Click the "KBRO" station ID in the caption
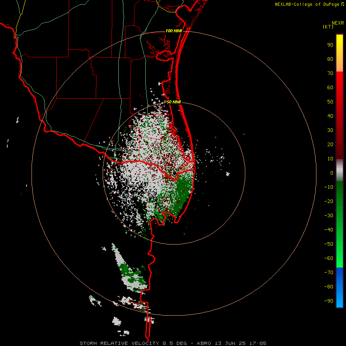This screenshot has height=346, width=346. click(x=205, y=343)
